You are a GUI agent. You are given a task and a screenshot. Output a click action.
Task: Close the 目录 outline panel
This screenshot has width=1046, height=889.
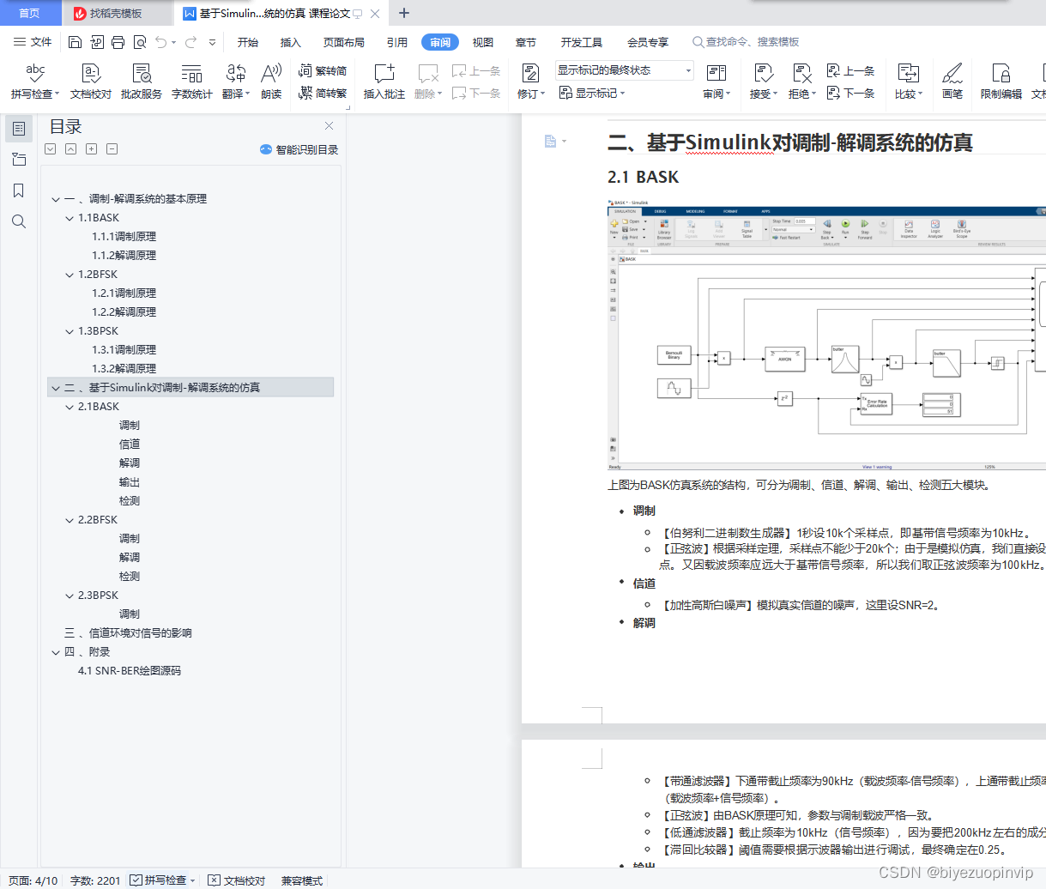329,126
